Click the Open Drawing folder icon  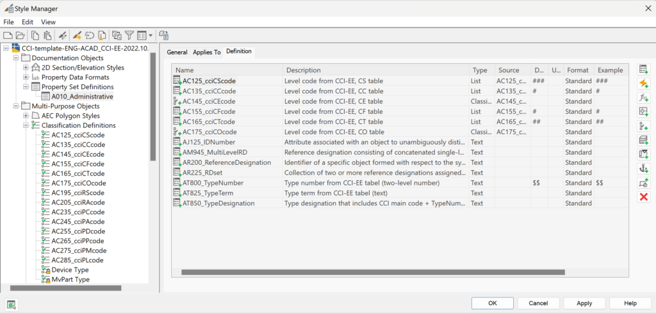[20, 35]
